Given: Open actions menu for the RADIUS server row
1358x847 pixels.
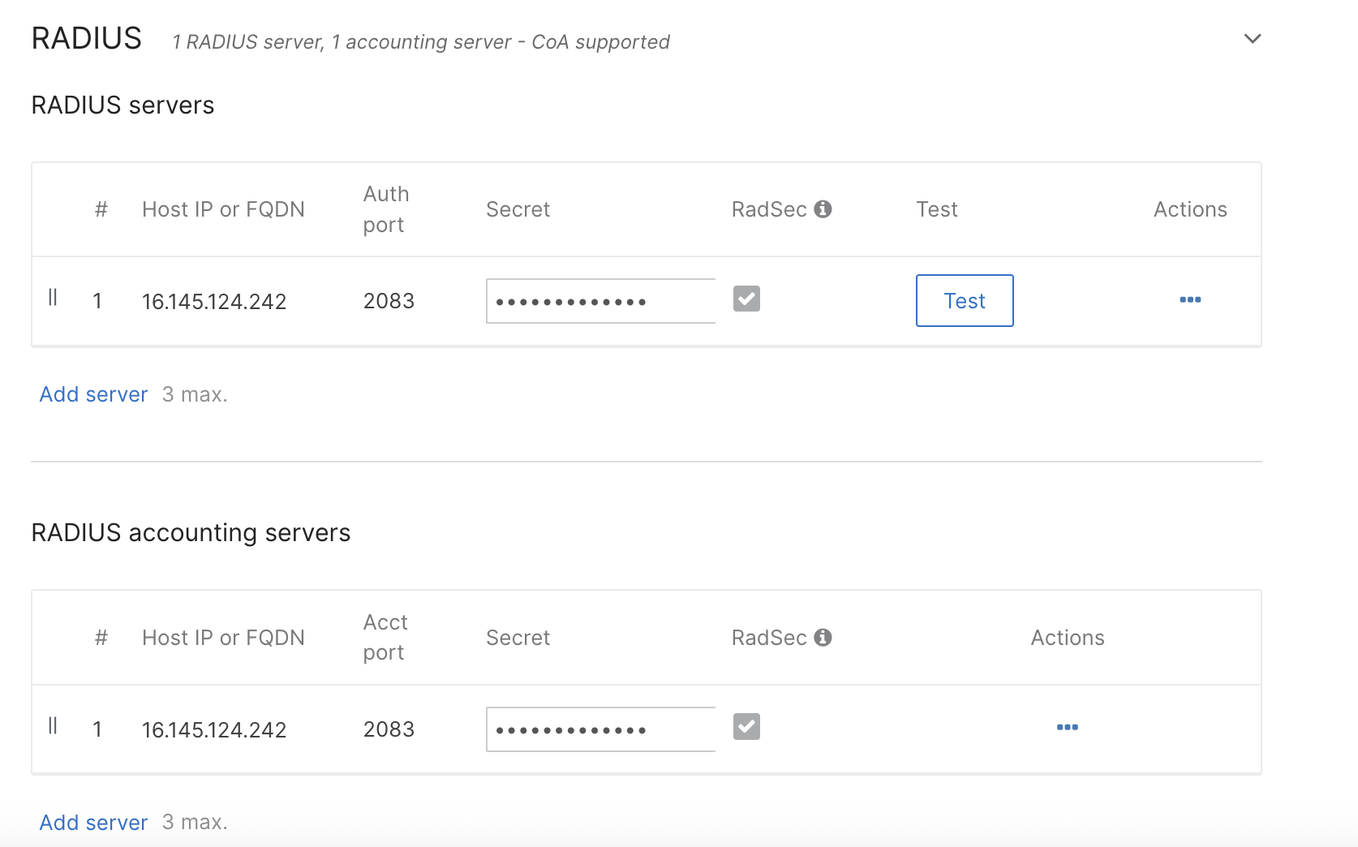Looking at the screenshot, I should [1189, 300].
